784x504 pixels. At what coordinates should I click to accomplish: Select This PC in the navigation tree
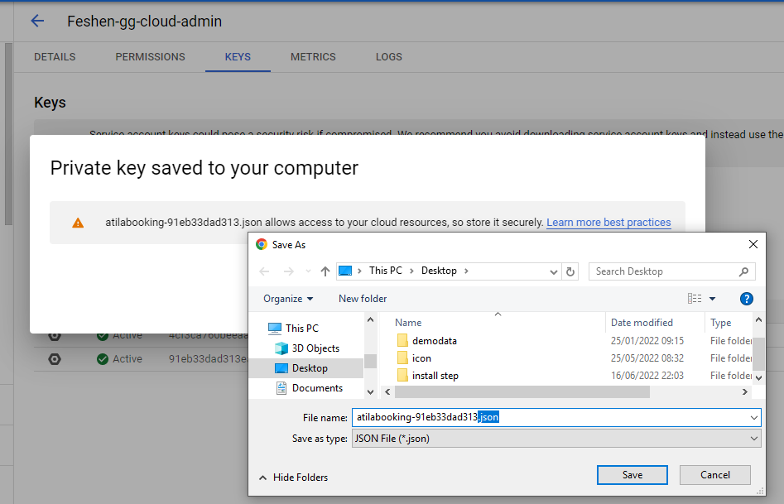coord(301,328)
